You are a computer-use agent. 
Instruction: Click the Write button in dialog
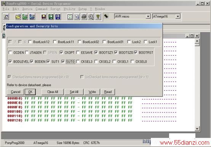[92, 92]
